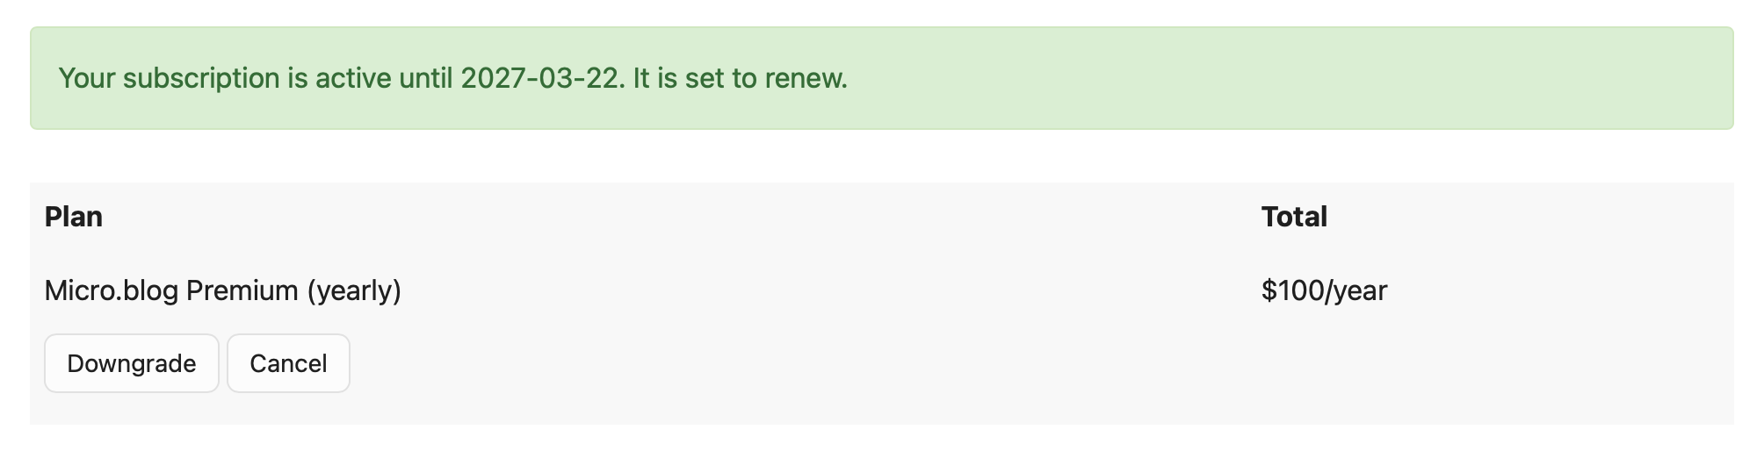Click "Micro.blog" in the plan name
1764x451 pixels.
coord(112,290)
